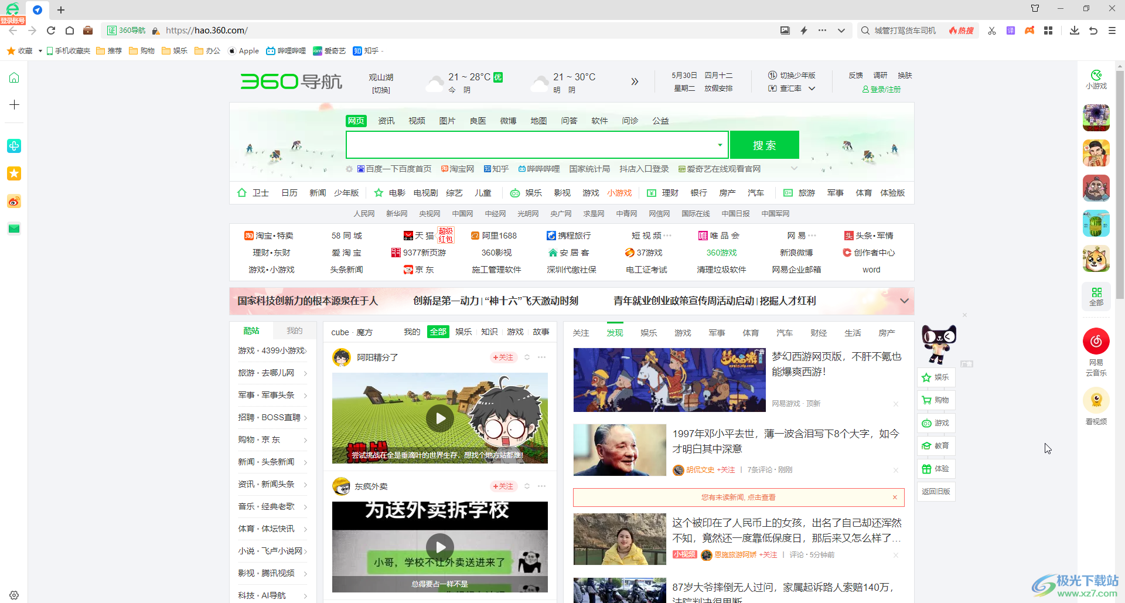Switch to the 我的 sites tab

pyautogui.click(x=294, y=331)
